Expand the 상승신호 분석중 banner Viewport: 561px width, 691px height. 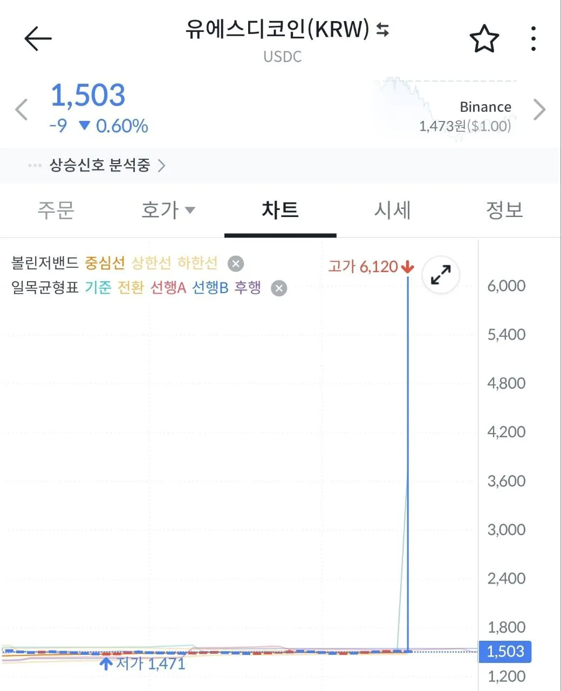tap(161, 166)
